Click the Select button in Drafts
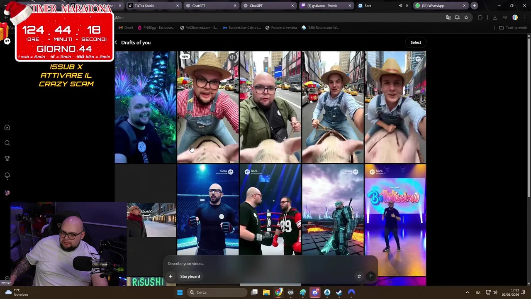 pos(416,42)
